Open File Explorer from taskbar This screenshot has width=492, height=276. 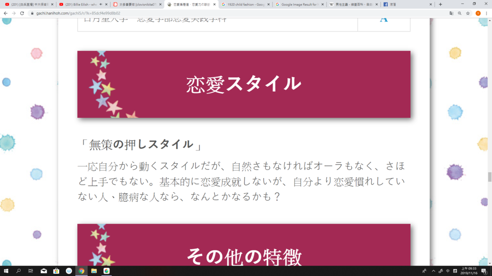point(94,271)
